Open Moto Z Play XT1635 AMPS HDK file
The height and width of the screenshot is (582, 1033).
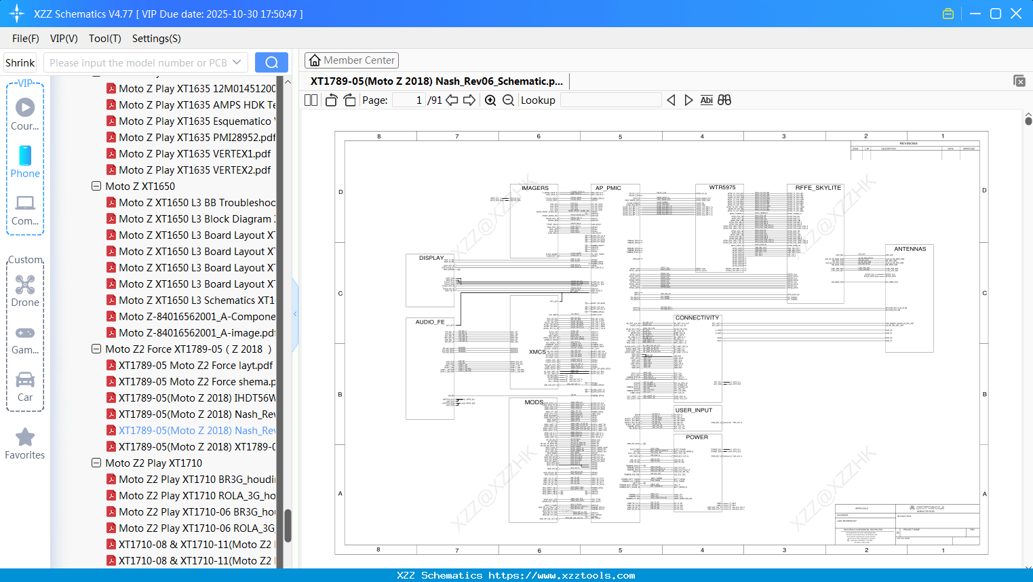197,104
